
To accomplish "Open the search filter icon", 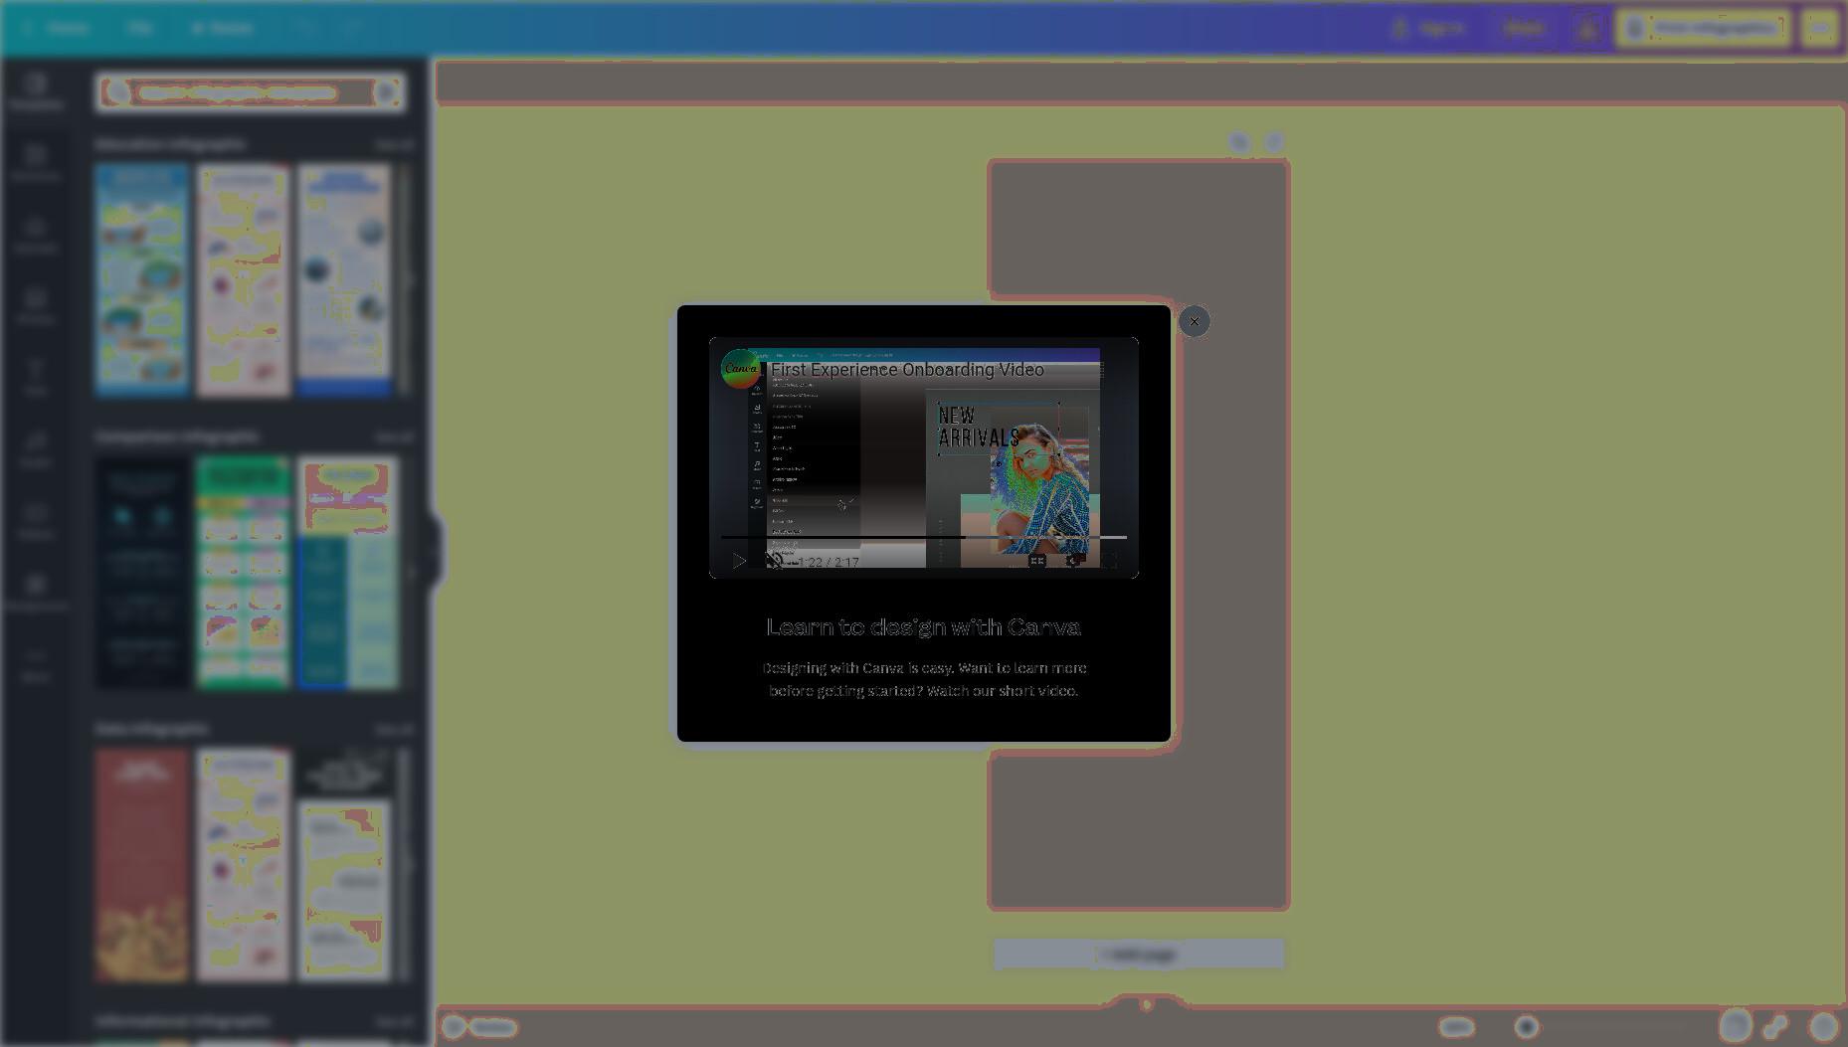I will pos(386,92).
